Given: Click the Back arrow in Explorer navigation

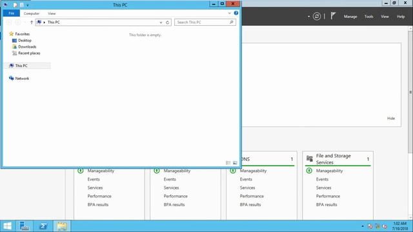Looking at the screenshot, I should click(9, 23).
